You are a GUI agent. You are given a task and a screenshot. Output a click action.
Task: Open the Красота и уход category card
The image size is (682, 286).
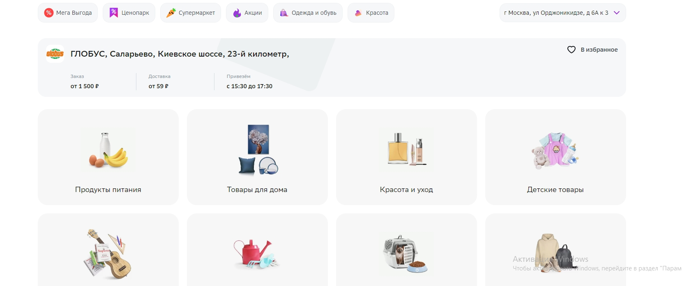point(406,157)
